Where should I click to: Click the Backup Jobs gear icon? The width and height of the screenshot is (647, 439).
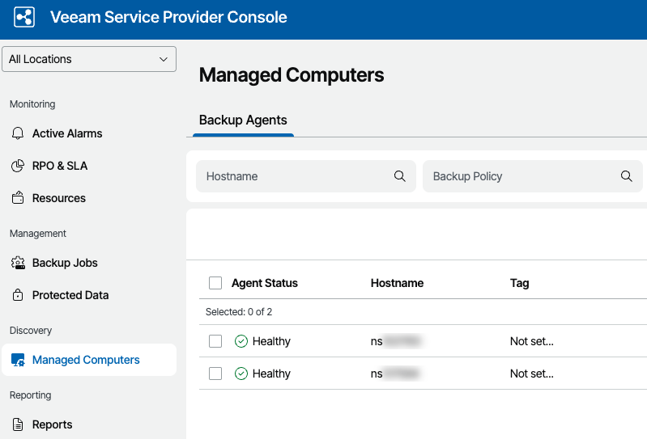tap(18, 263)
